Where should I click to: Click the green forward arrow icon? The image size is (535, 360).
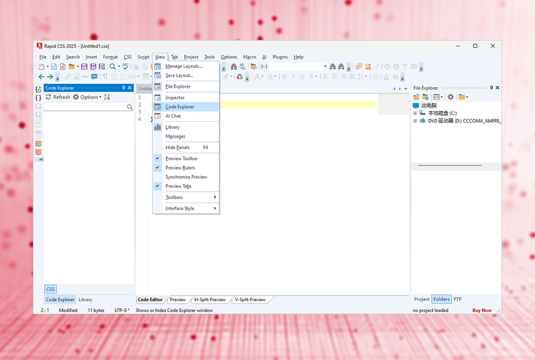click(50, 77)
